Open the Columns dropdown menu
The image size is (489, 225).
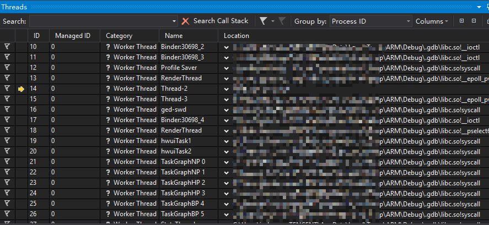tap(432, 21)
